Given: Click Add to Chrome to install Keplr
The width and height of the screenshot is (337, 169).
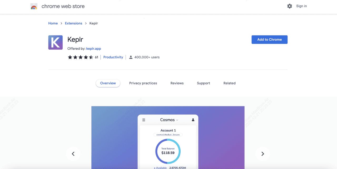Looking at the screenshot, I should 269,39.
